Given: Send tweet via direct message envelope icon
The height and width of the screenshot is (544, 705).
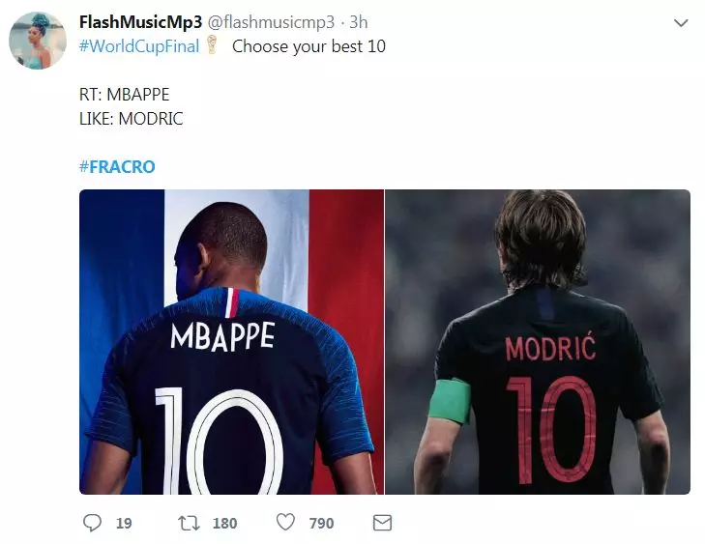Looking at the screenshot, I should (x=382, y=523).
